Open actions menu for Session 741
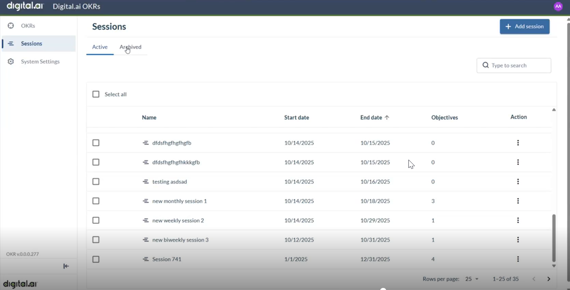Viewport: 570px width, 290px height. click(x=518, y=259)
